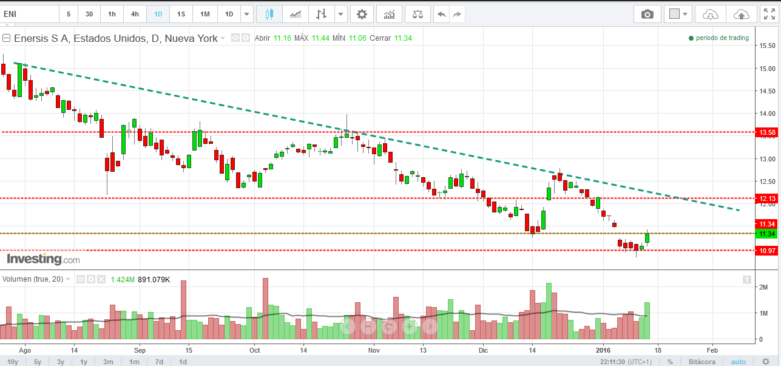Select the candlestick chart type icon
Viewport: 781px width, 366px height.
pos(269,14)
